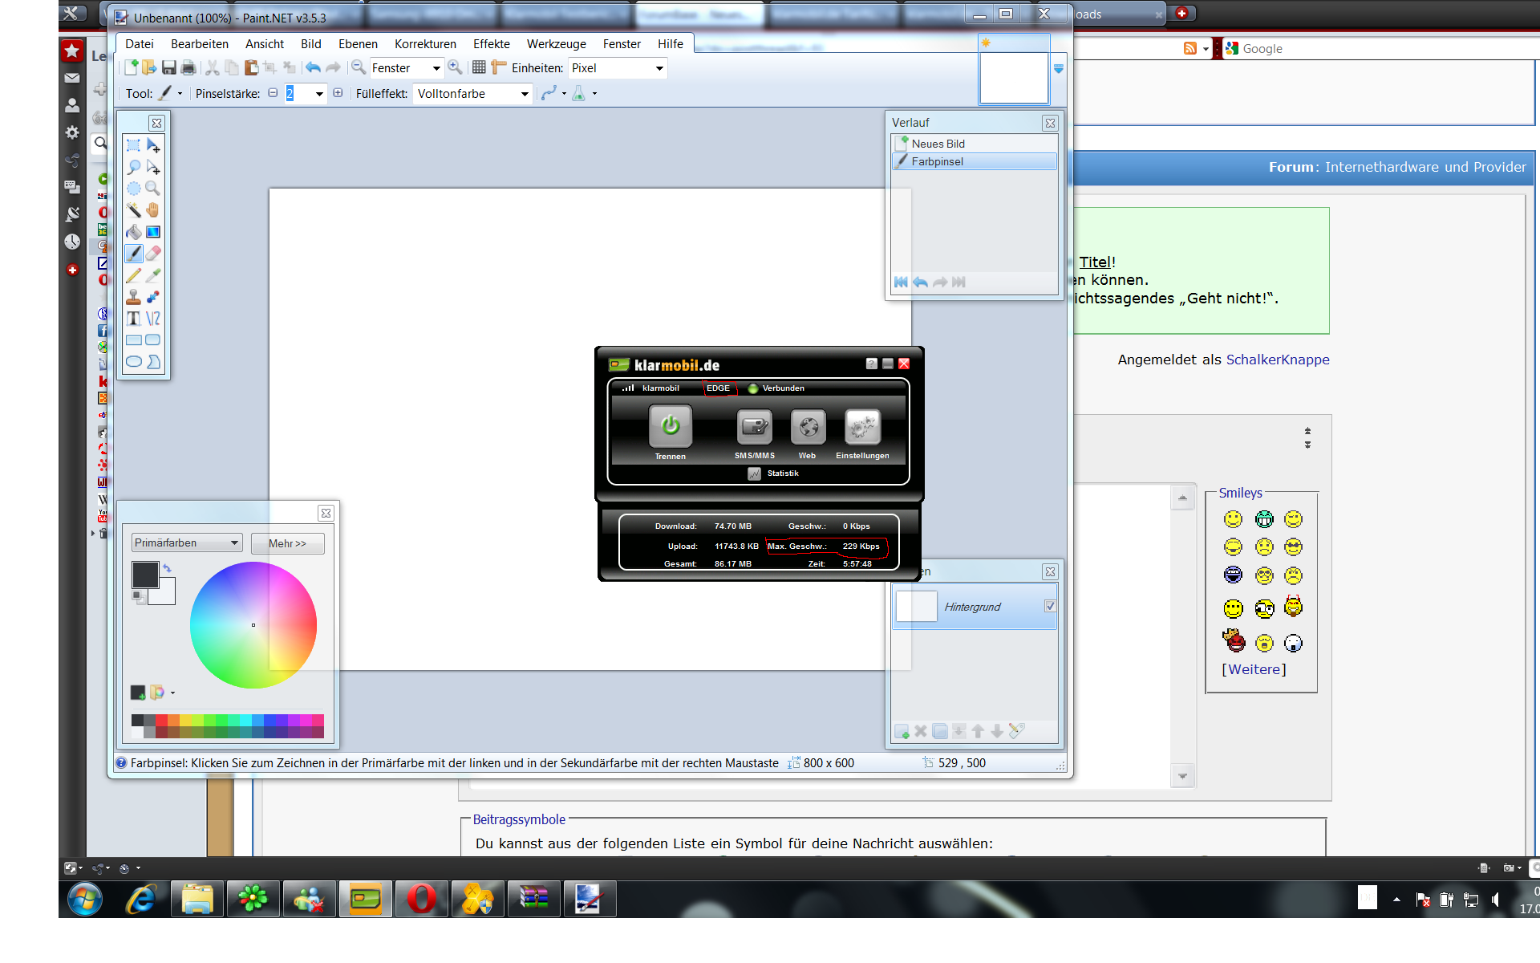Select the Magic Wand tool

tap(134, 210)
